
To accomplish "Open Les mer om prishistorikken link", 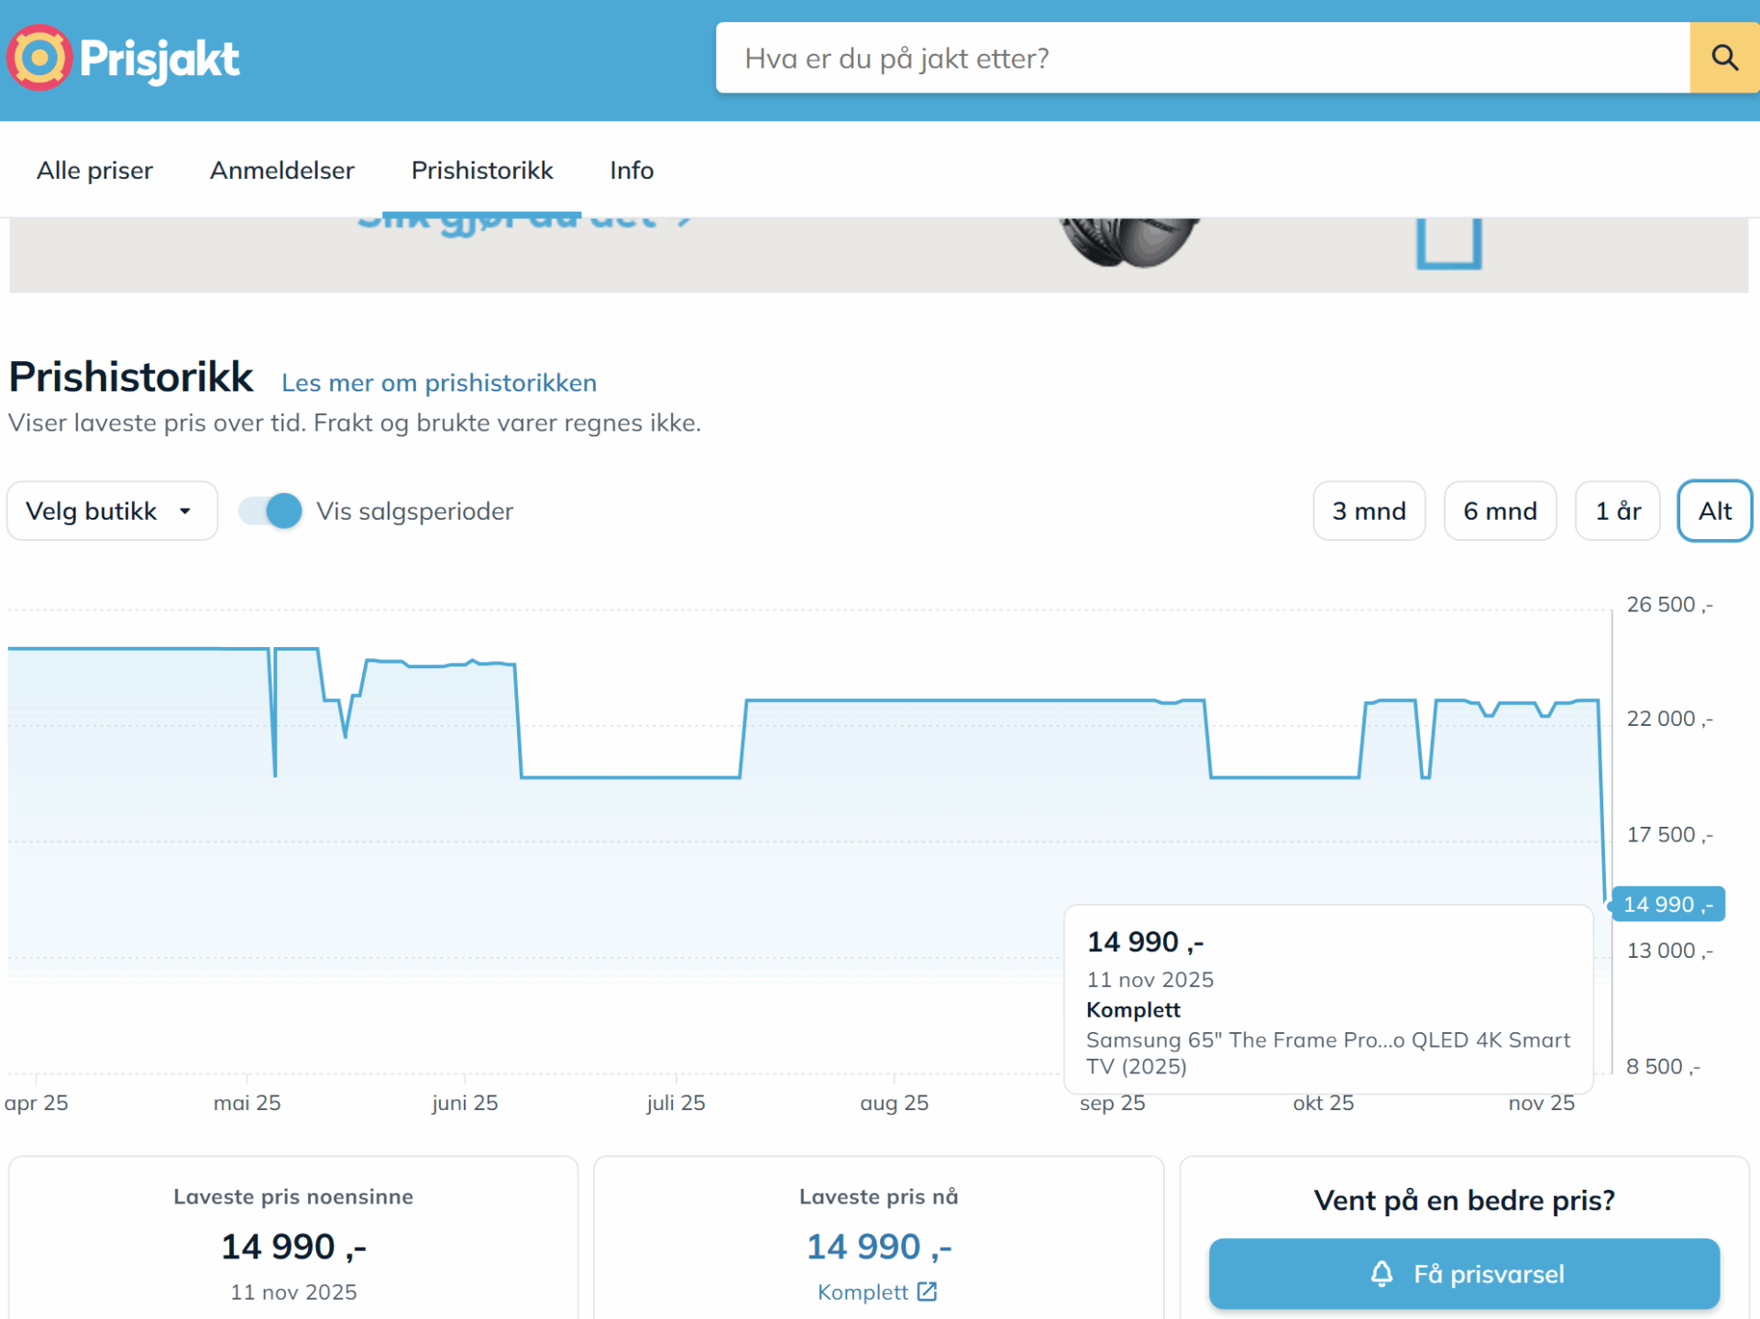I will coord(438,383).
